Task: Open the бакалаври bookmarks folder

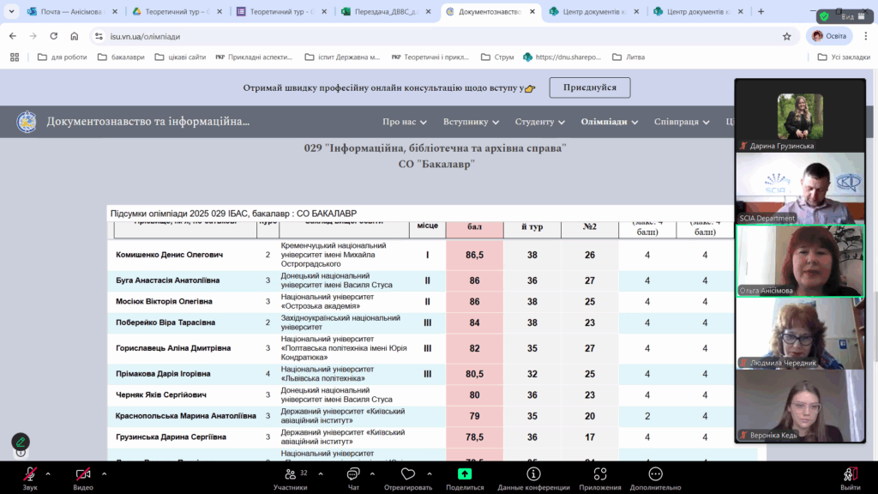Action: pos(121,57)
